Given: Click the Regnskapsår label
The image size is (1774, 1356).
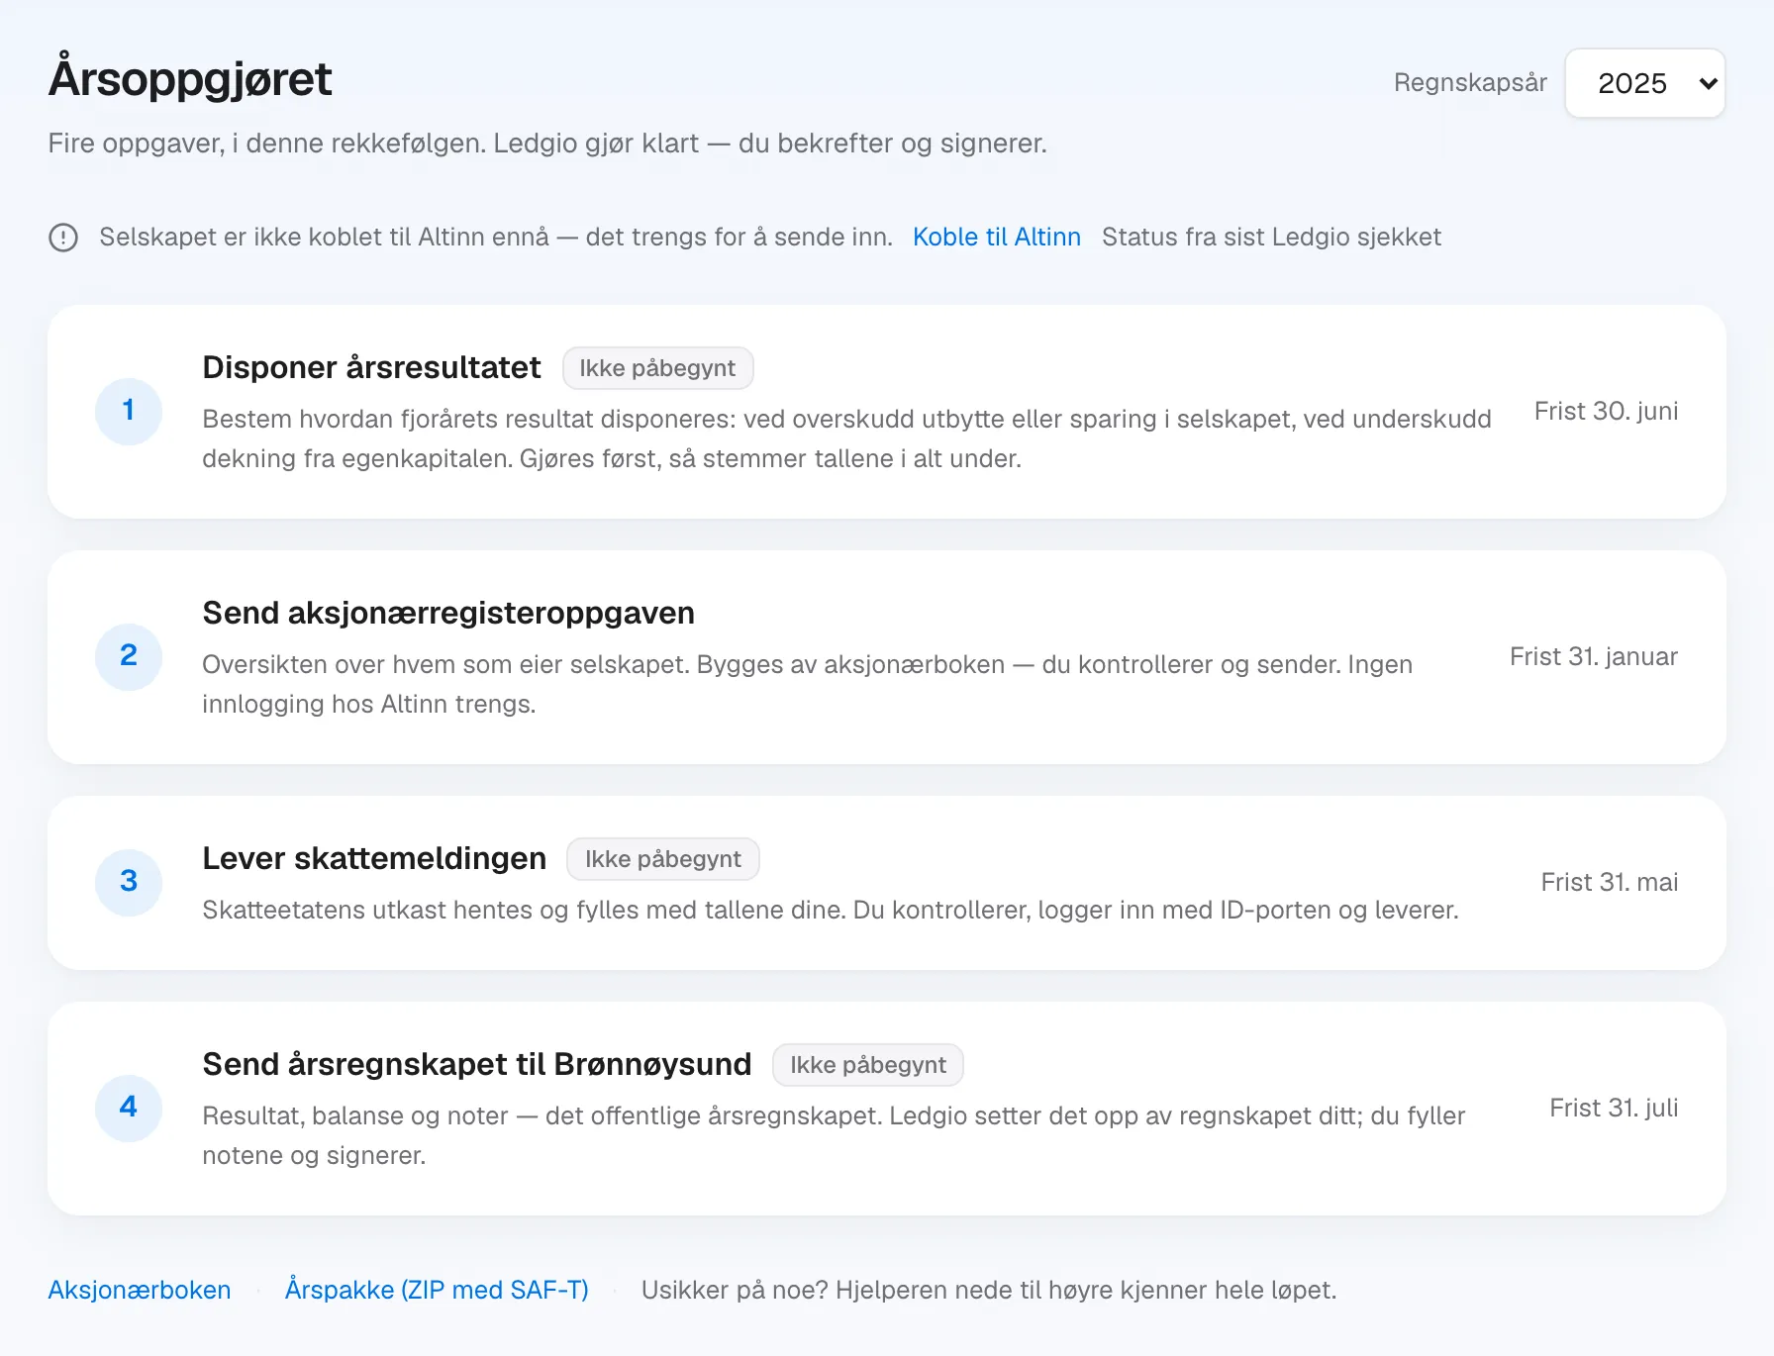Looking at the screenshot, I should click(x=1470, y=83).
